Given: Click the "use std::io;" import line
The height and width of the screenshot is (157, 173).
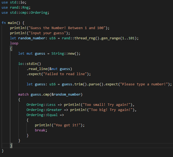Looking at the screenshot, I should [x=14, y=2].
